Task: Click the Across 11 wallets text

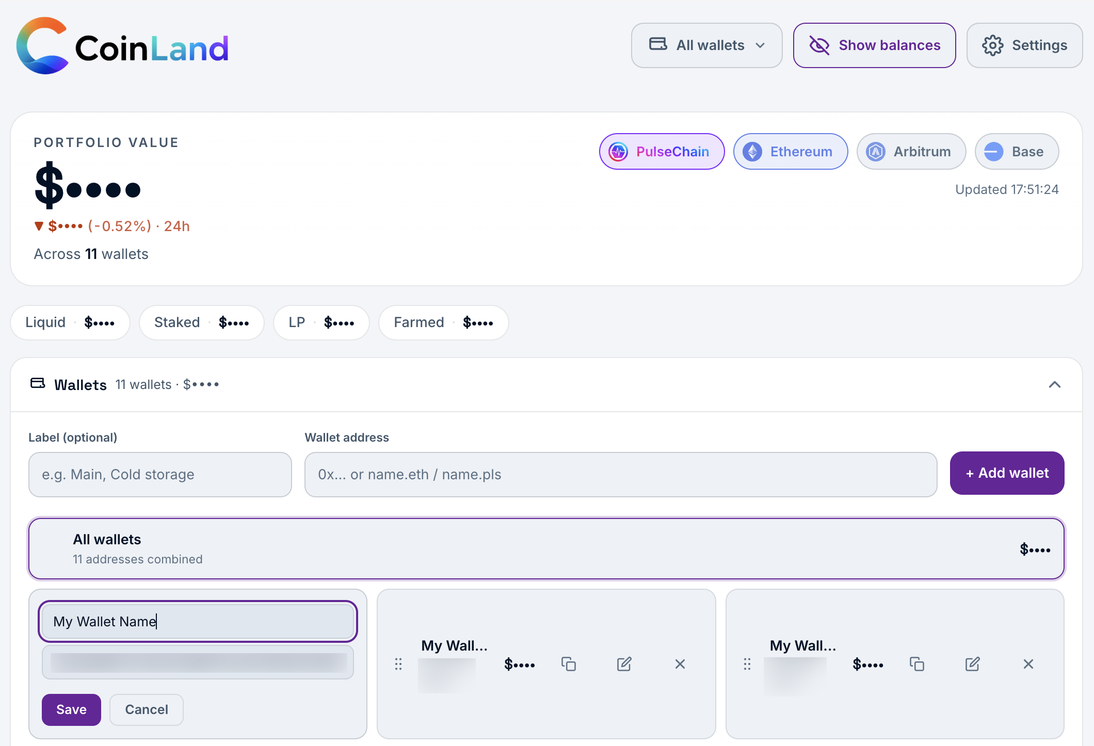Action: point(91,254)
